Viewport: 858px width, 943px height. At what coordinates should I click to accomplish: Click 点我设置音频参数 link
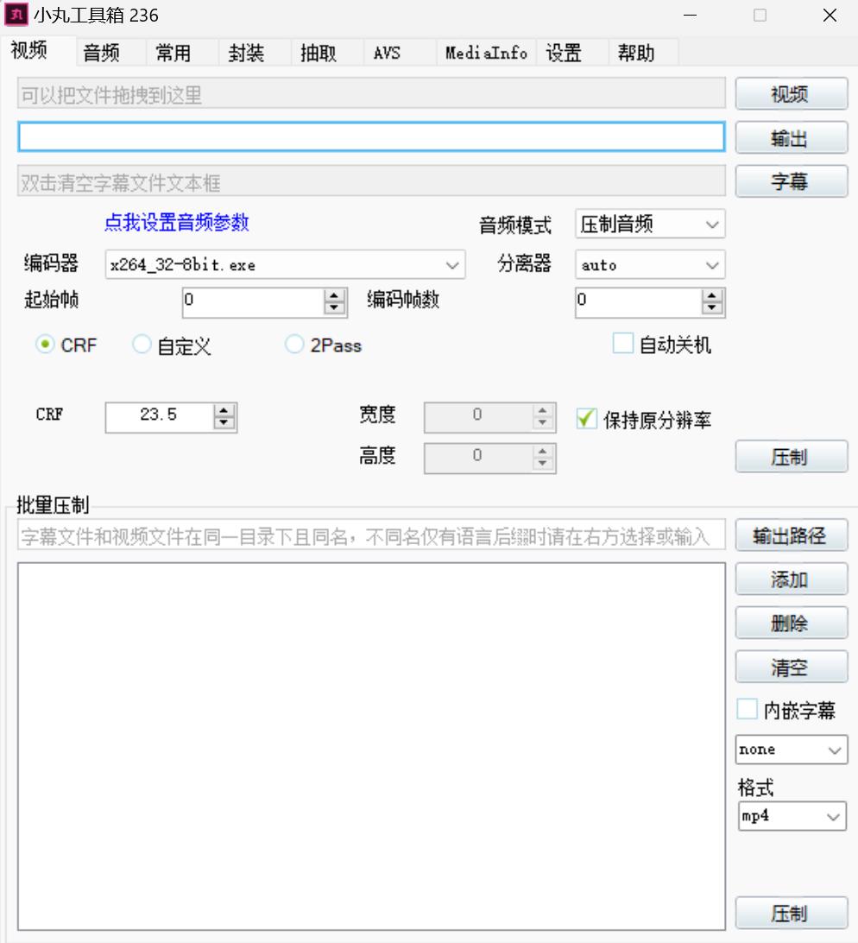pyautogui.click(x=177, y=223)
